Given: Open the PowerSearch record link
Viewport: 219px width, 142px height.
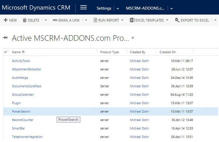Looking at the screenshot, I should pyautogui.click(x=21, y=111).
